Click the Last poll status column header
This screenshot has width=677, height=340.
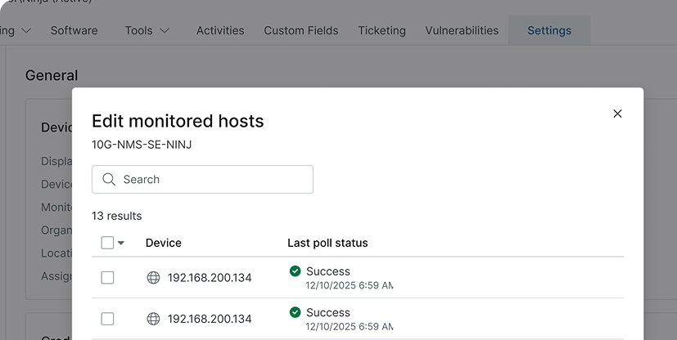pos(327,243)
